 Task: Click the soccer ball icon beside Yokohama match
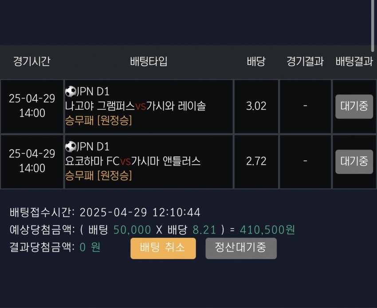(x=71, y=147)
